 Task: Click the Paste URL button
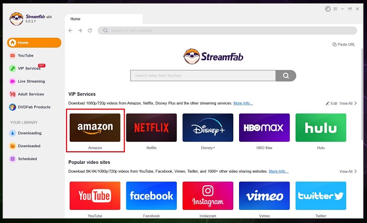[344, 44]
